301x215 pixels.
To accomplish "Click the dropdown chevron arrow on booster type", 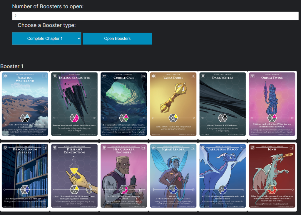I will [79, 39].
